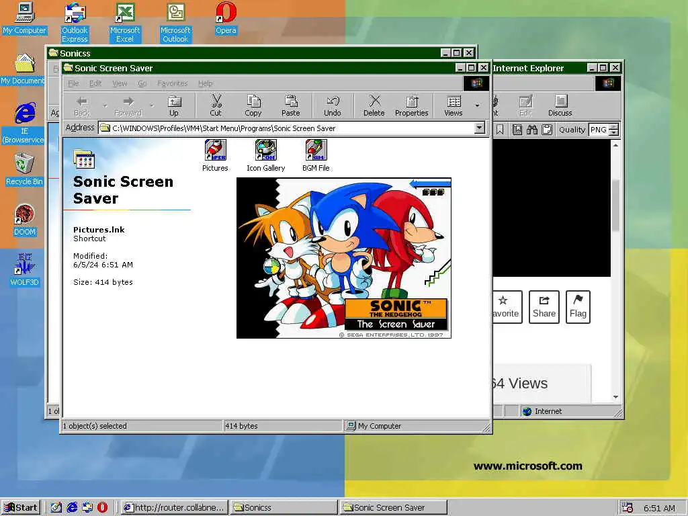Open Properties from the toolbar

pyautogui.click(x=412, y=106)
